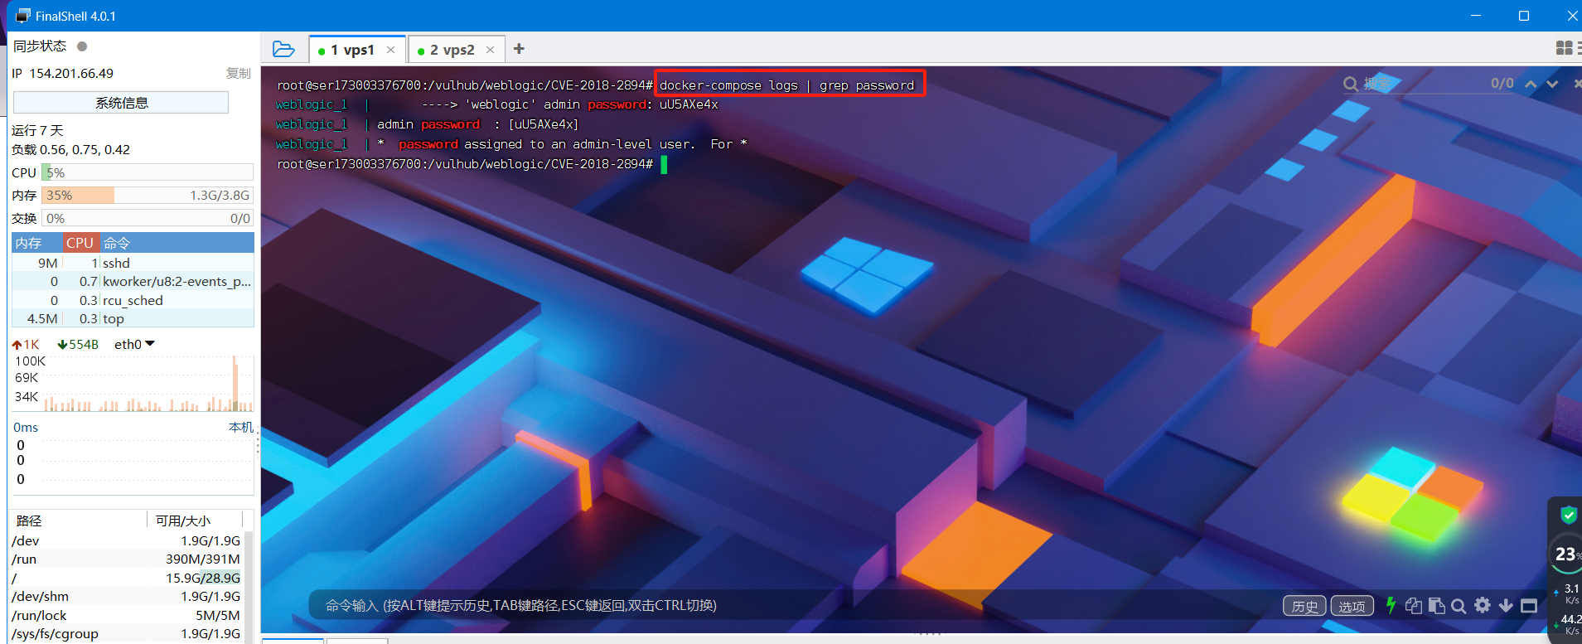The height and width of the screenshot is (644, 1582).
Task: Click the magnifier icon in terminal search
Action: click(x=1351, y=84)
